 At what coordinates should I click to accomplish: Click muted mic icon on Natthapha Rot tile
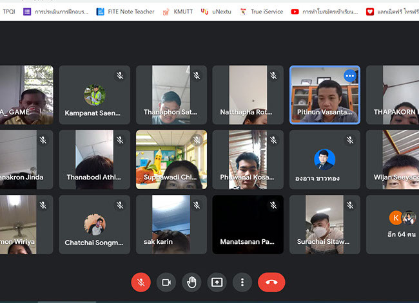pos(273,75)
